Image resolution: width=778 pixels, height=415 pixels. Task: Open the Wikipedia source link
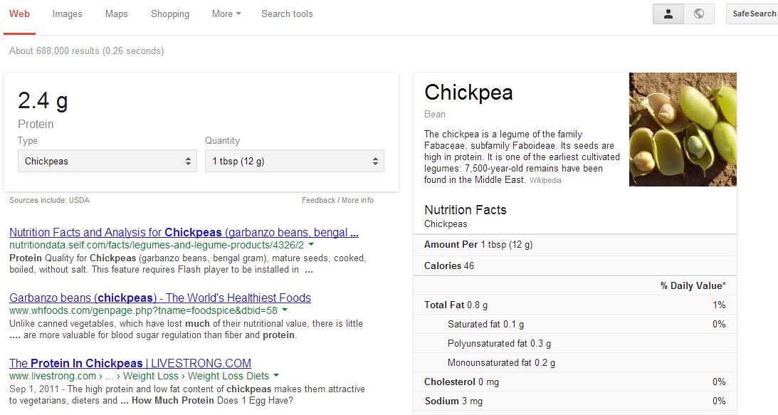[x=545, y=180]
